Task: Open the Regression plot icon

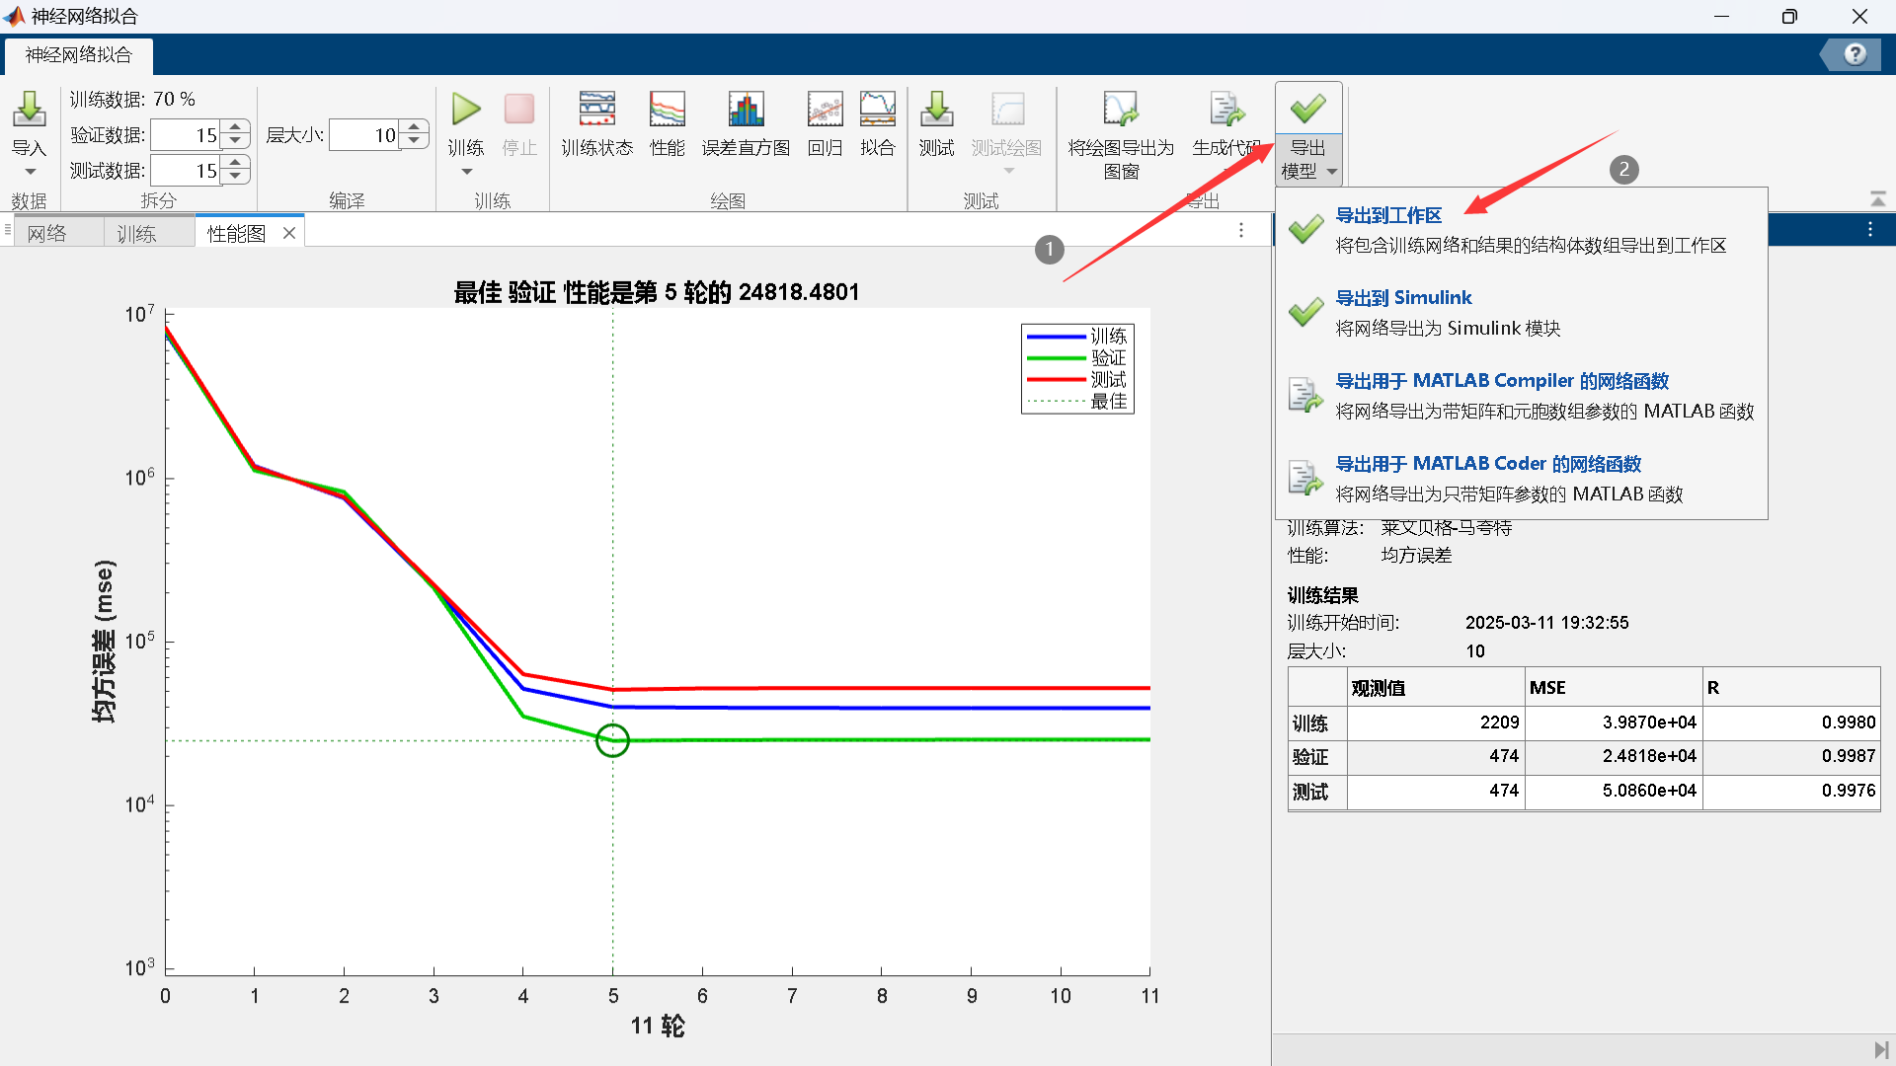Action: 825,111
